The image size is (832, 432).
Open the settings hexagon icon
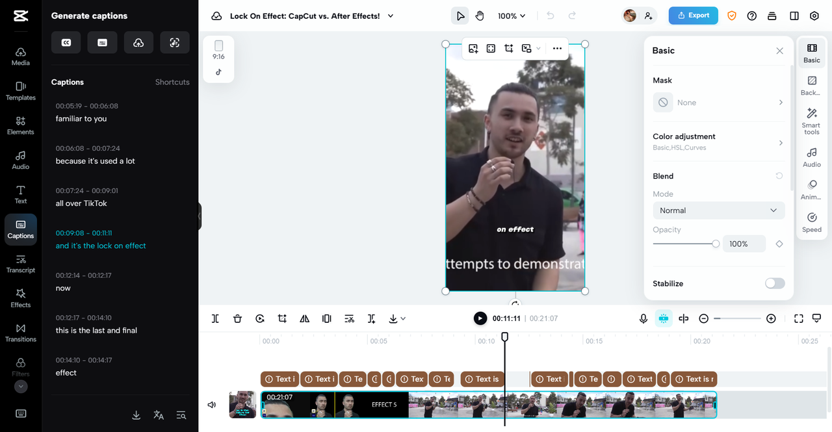coord(814,16)
